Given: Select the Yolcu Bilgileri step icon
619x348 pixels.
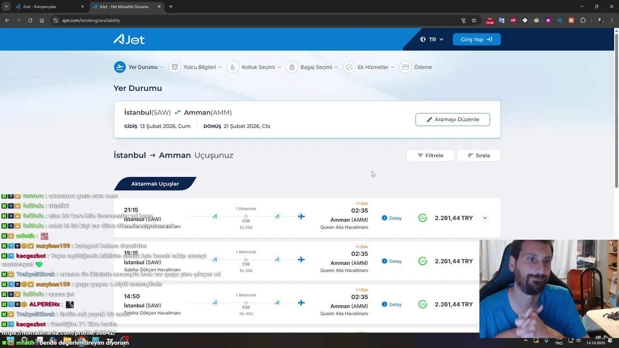Looking at the screenshot, I should (175, 67).
